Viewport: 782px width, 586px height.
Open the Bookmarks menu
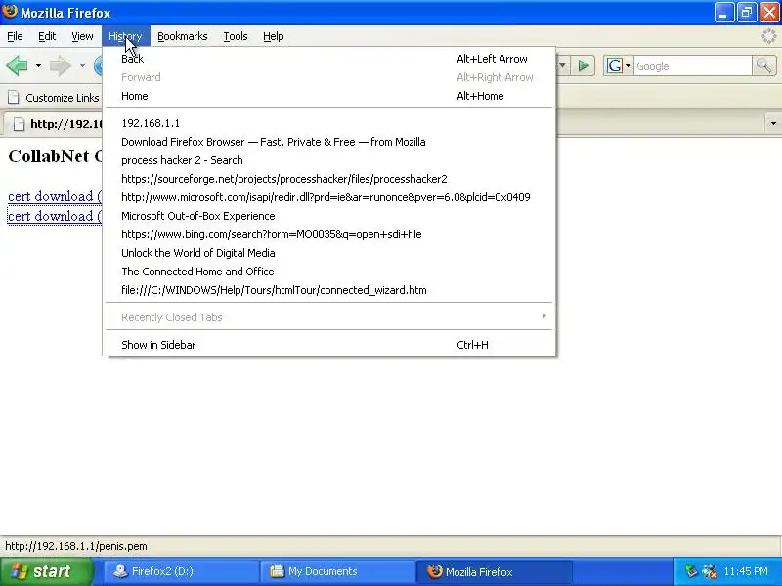coord(183,36)
